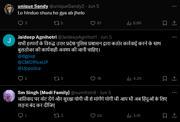Open Jaideep Agnihotri's profile avatar
Screen dimensions: 180x122
pyautogui.click(x=9, y=40)
